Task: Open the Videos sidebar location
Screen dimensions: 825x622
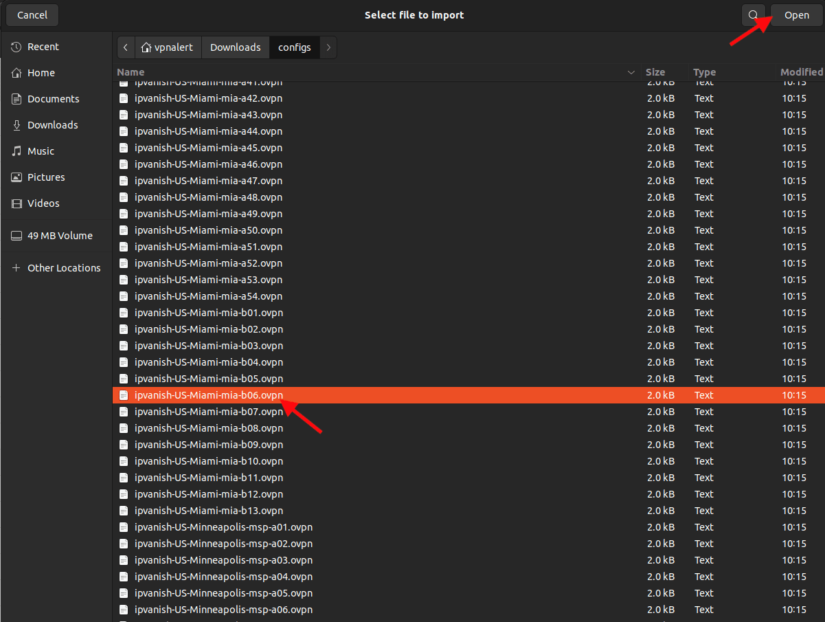Action: tap(43, 203)
